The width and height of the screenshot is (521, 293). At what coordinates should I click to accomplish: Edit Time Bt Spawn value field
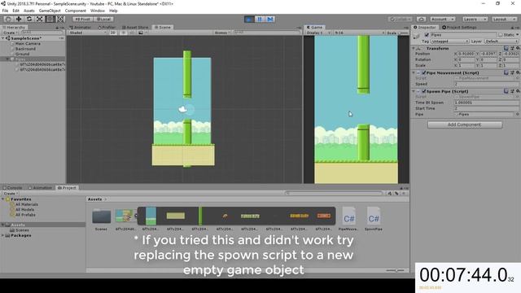[487, 103]
